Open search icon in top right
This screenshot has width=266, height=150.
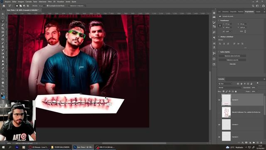(x=253, y=6)
